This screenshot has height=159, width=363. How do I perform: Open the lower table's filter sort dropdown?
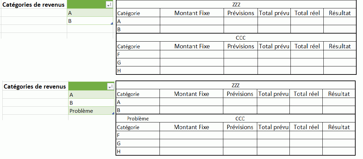[111, 87]
